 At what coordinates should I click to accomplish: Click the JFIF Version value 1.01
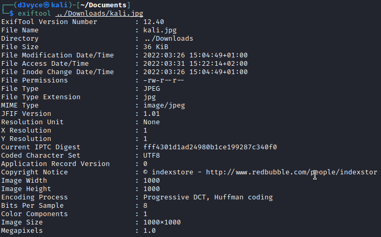pos(152,114)
